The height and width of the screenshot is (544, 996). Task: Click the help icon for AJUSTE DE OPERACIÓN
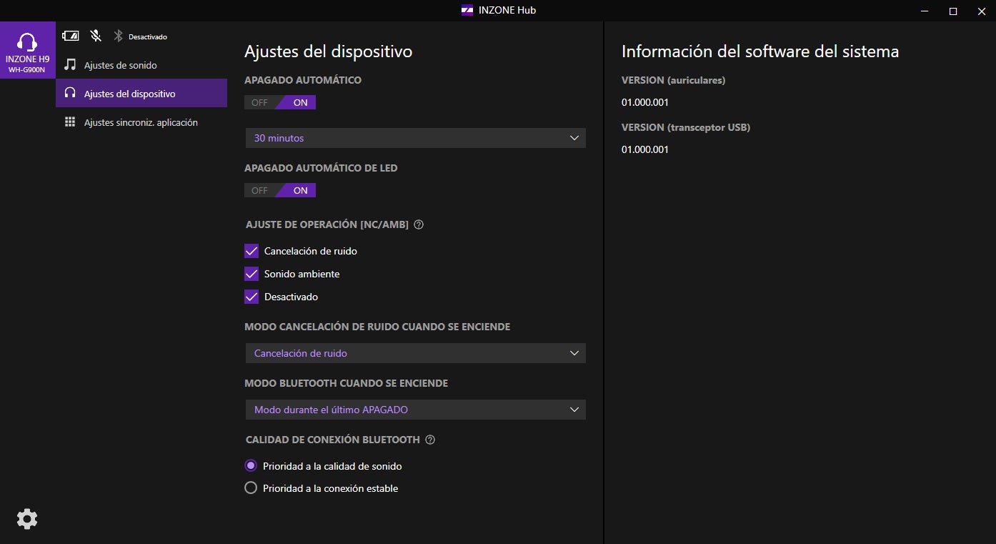(418, 224)
